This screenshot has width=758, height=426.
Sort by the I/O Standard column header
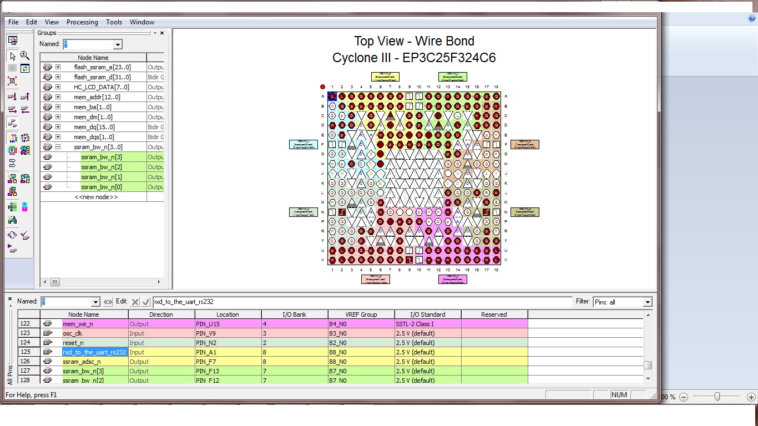[x=428, y=315]
